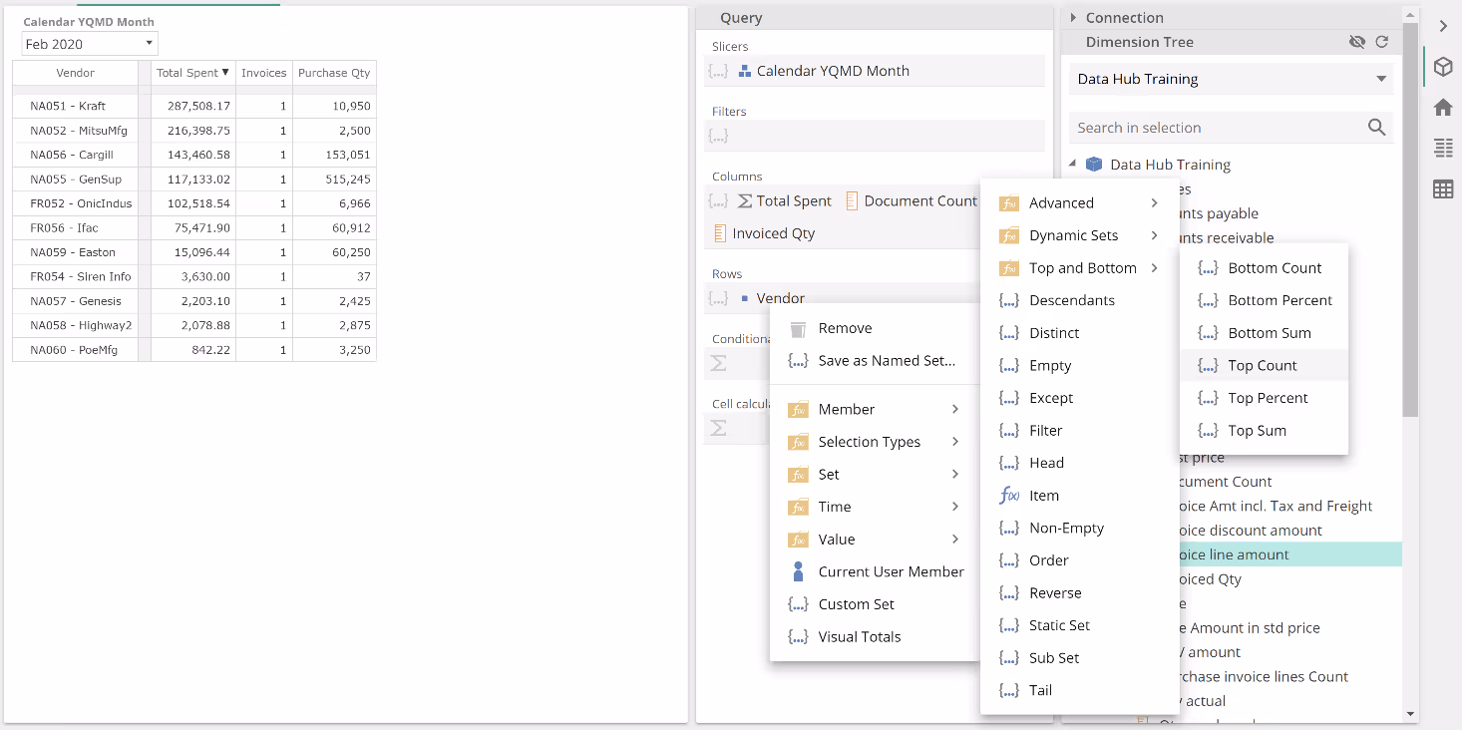Image resolution: width=1462 pixels, height=730 pixels.
Task: Expand the Connection section
Action: 1073,18
